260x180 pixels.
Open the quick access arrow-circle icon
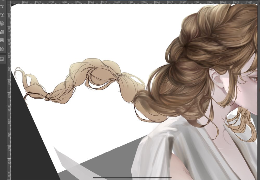click(2, 15)
